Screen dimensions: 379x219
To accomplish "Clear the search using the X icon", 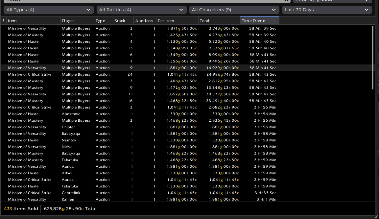I will point(286,1).
